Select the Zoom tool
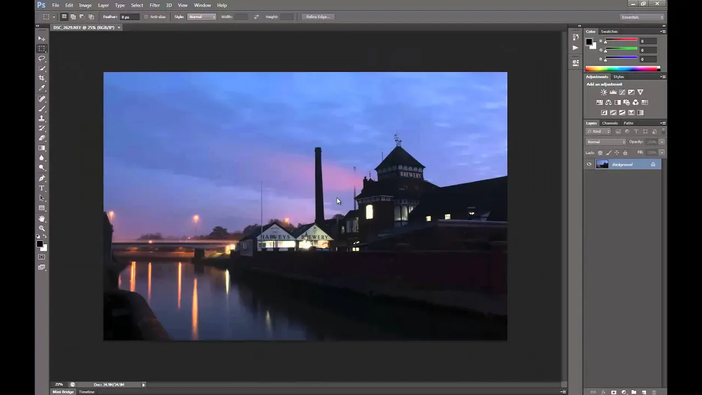Viewport: 702px width, 395px height. click(x=42, y=228)
